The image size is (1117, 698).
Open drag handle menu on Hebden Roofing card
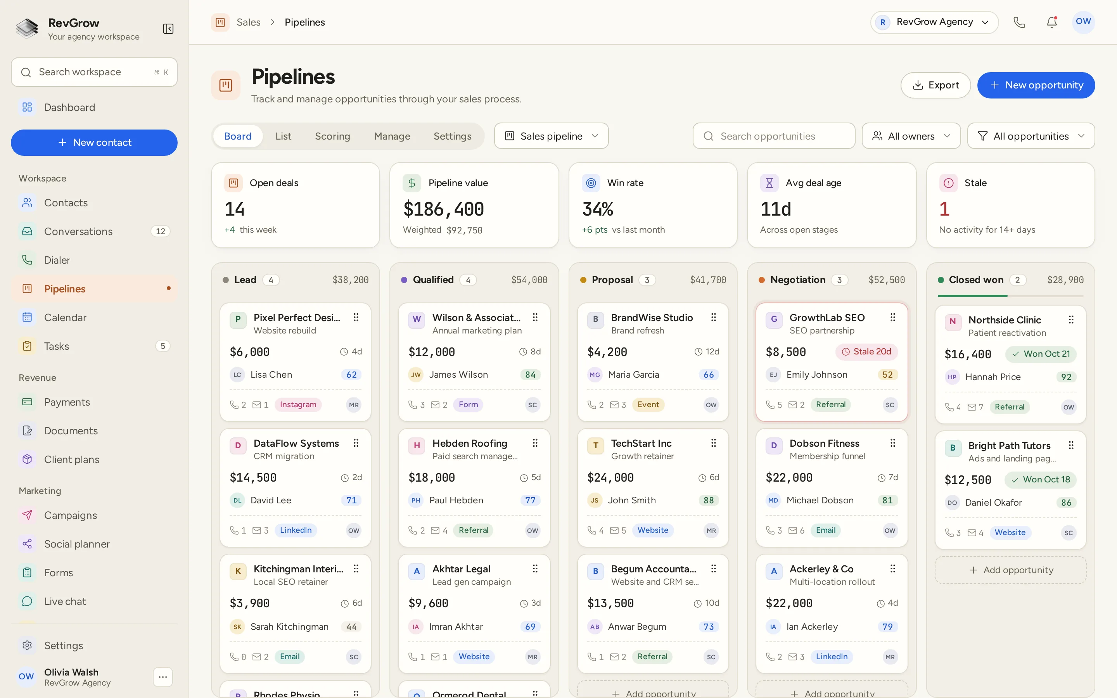535,443
